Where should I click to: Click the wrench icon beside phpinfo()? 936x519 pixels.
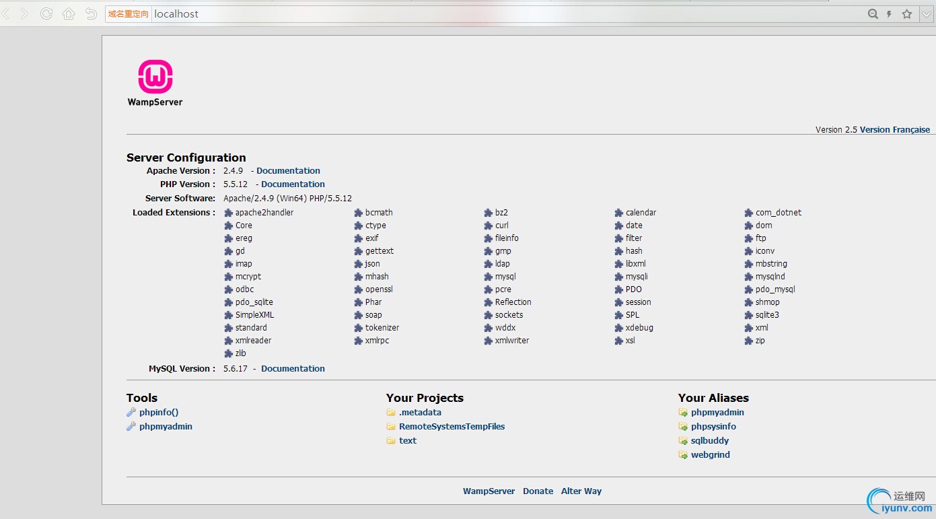[131, 413]
